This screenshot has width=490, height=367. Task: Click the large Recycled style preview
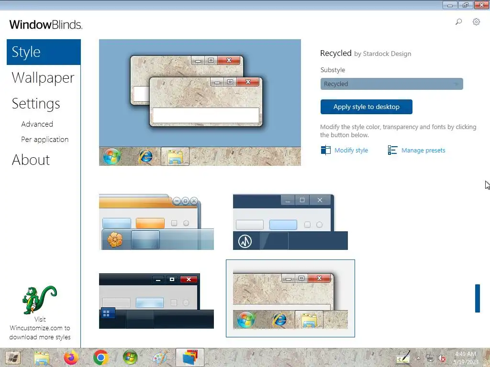[200, 102]
